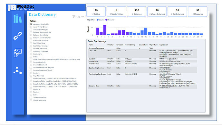Viewport: 222px width, 125px height.
Task: Click the chain link sidebar icon
Action: point(18,36)
